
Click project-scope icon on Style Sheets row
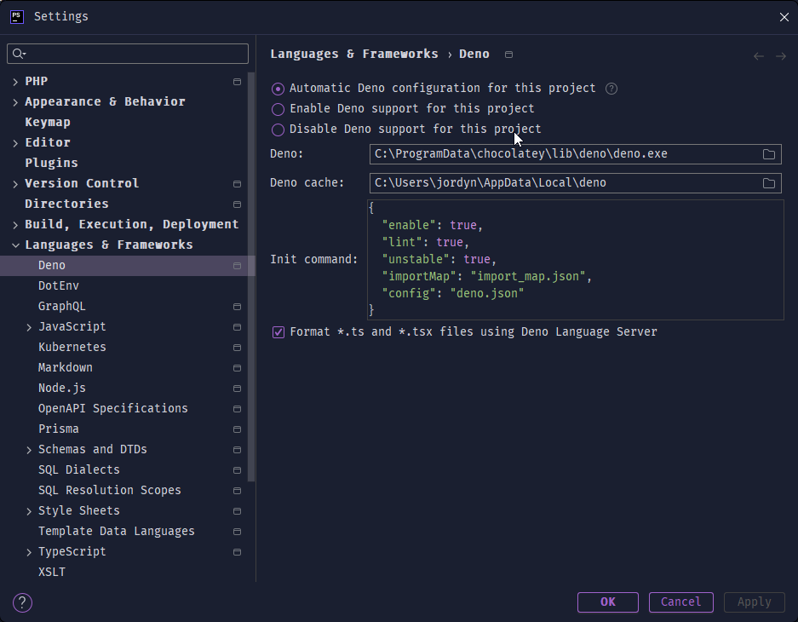point(237,511)
